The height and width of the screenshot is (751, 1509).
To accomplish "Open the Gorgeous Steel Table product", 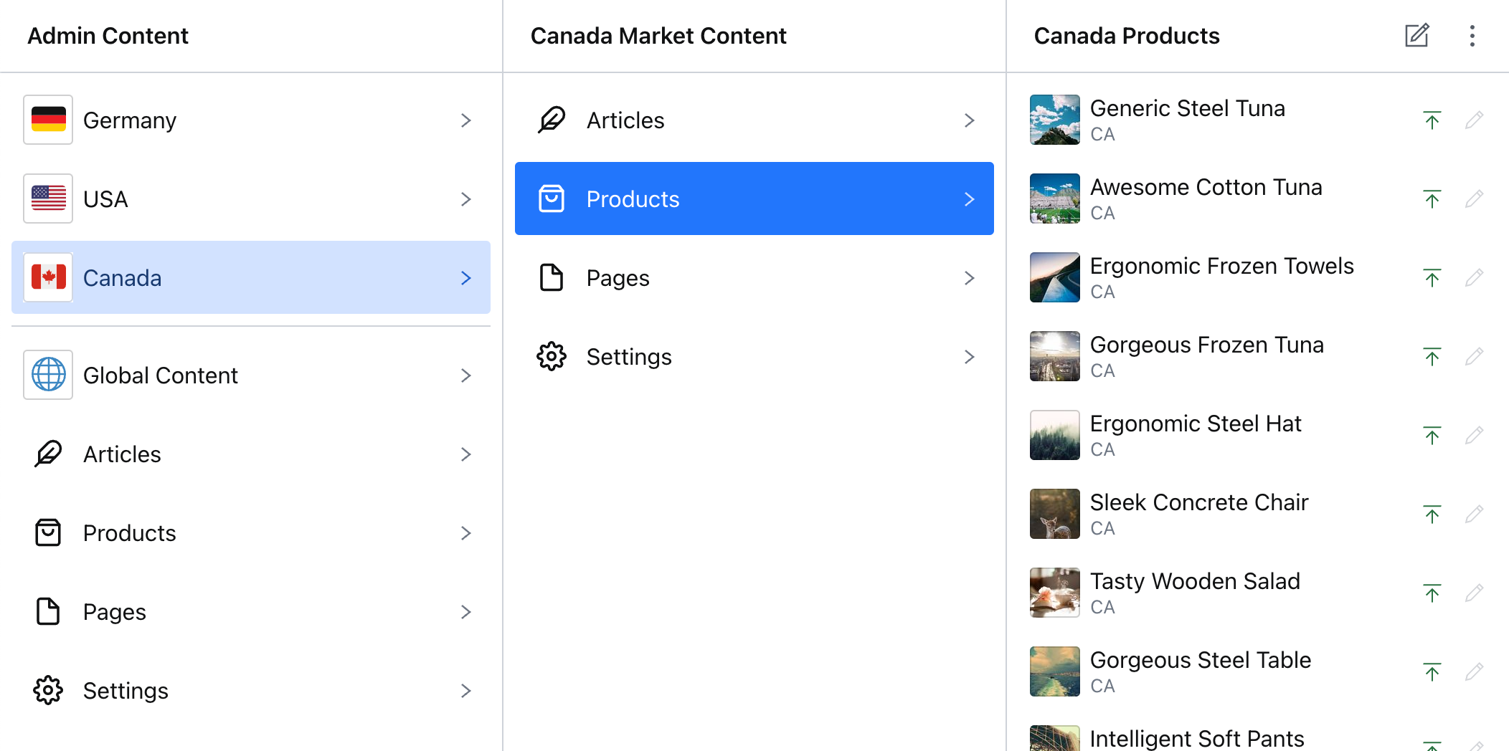I will point(1200,661).
